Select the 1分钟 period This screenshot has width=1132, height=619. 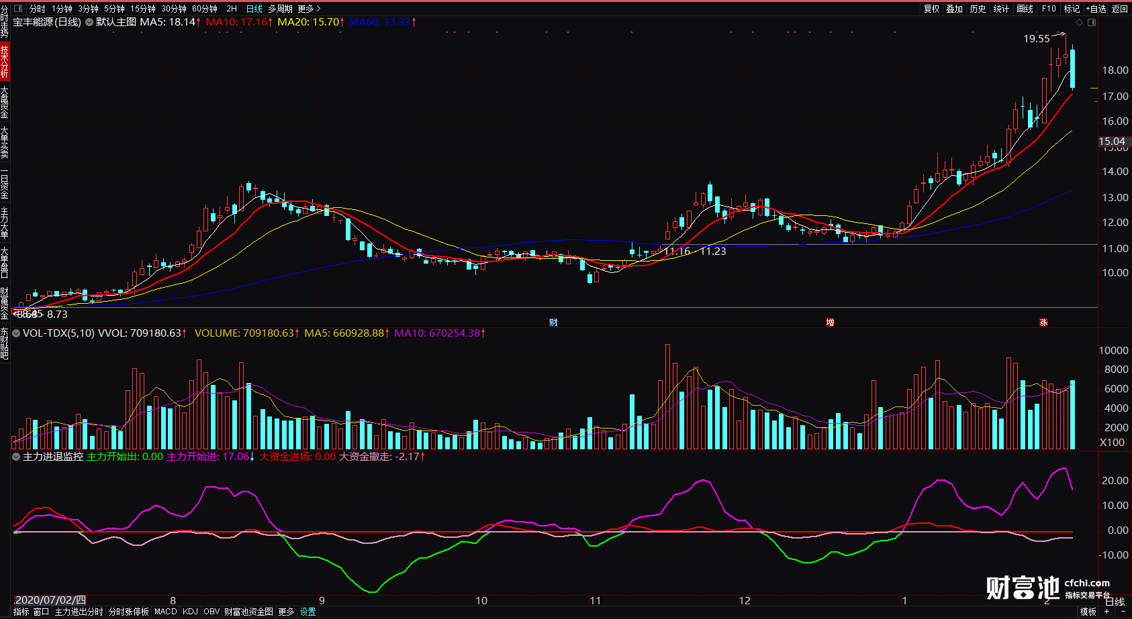click(62, 9)
